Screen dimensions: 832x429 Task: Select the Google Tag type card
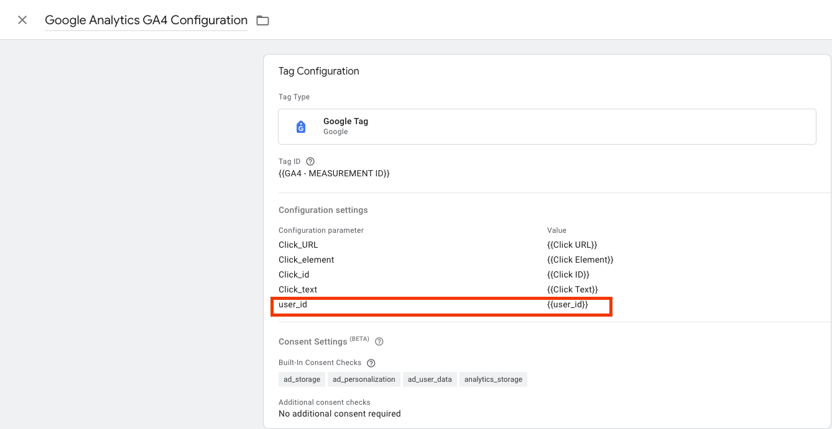point(547,127)
